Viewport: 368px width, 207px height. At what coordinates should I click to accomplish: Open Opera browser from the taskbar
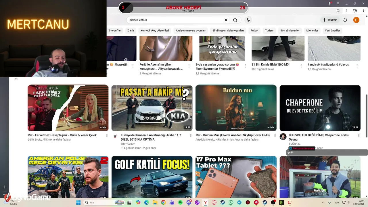point(214,202)
